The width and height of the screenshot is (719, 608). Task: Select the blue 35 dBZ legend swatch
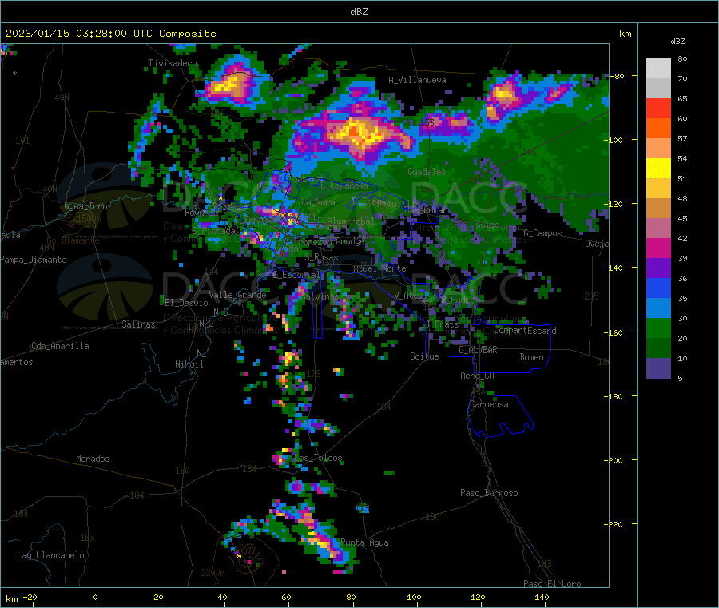tap(658, 288)
